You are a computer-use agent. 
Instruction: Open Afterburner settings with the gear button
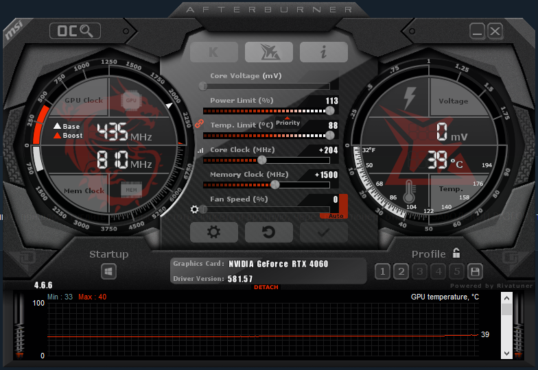(214, 232)
